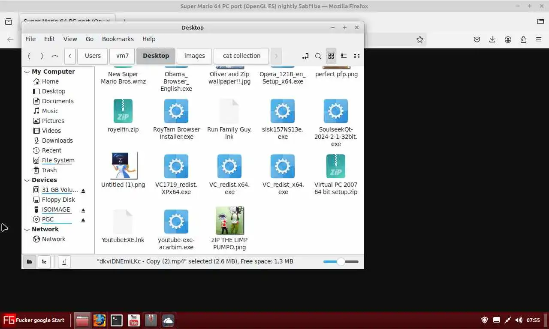Open the YouTube taskbar shortcut
The image size is (549, 329).
(134, 320)
